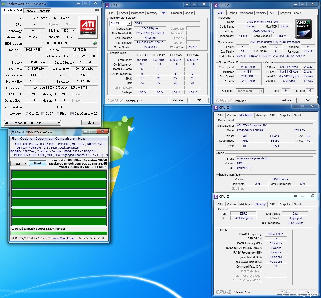Open the www.MaxxPI.net link
The image size is (321, 298).
pos(64,238)
